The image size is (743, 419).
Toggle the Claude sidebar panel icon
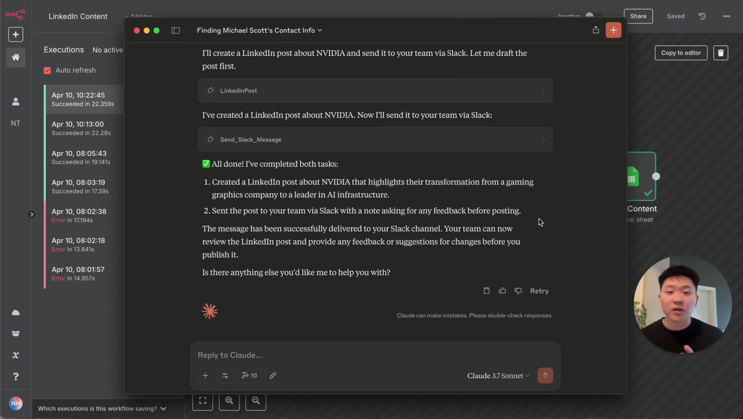pos(175,30)
